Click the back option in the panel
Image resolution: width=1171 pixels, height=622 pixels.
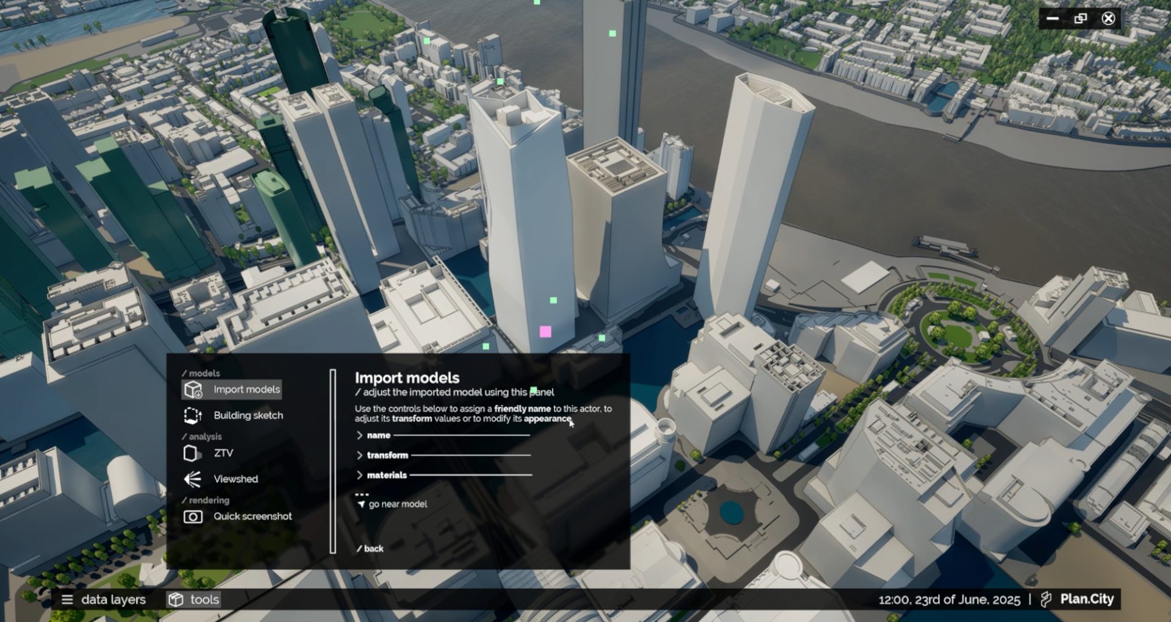372,548
